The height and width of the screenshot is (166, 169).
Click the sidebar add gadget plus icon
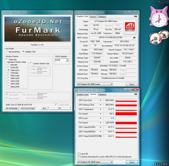click(x=159, y=1)
